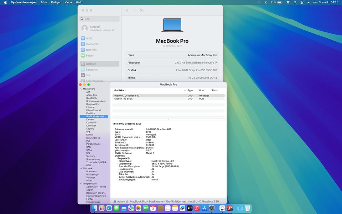The width and height of the screenshot is (342, 214).
Task: Launch Apple TV from the dock
Action: 190,208
